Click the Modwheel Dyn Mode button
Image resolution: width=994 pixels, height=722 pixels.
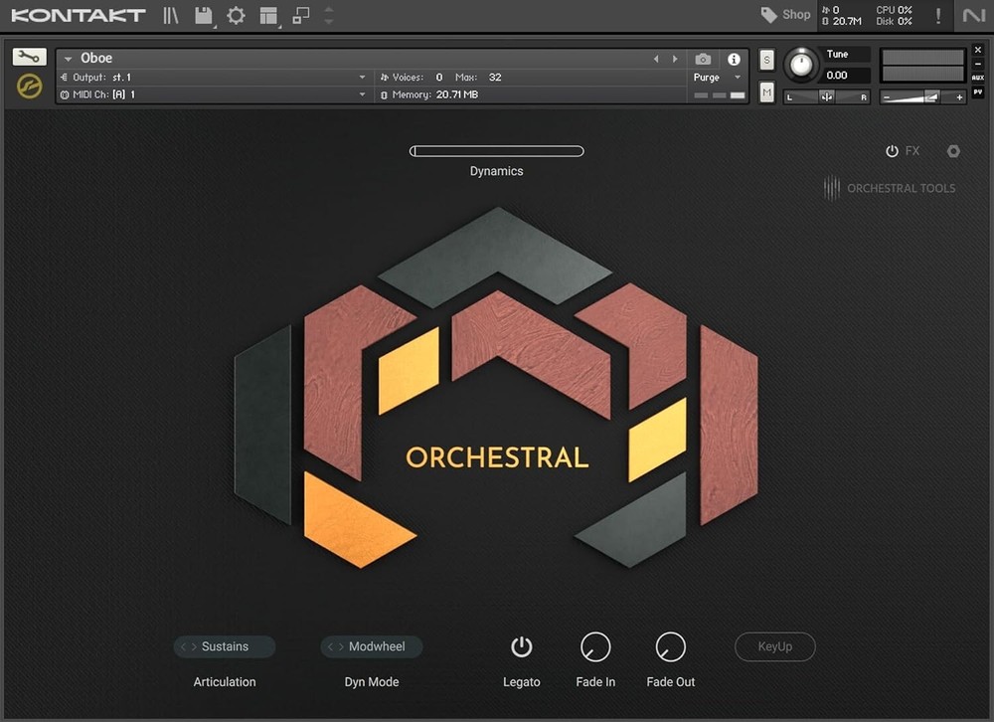(x=372, y=646)
